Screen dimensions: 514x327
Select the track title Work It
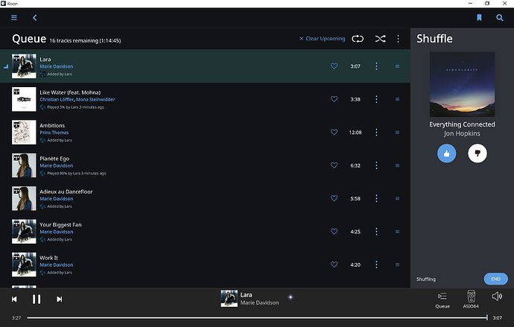(49, 258)
